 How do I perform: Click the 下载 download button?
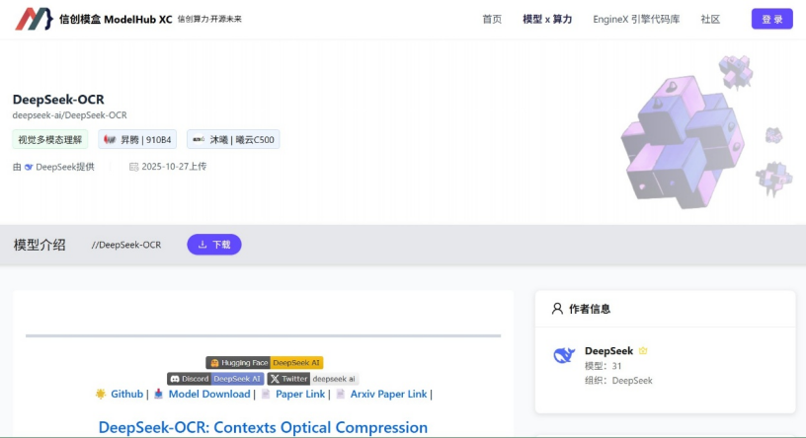pos(213,245)
